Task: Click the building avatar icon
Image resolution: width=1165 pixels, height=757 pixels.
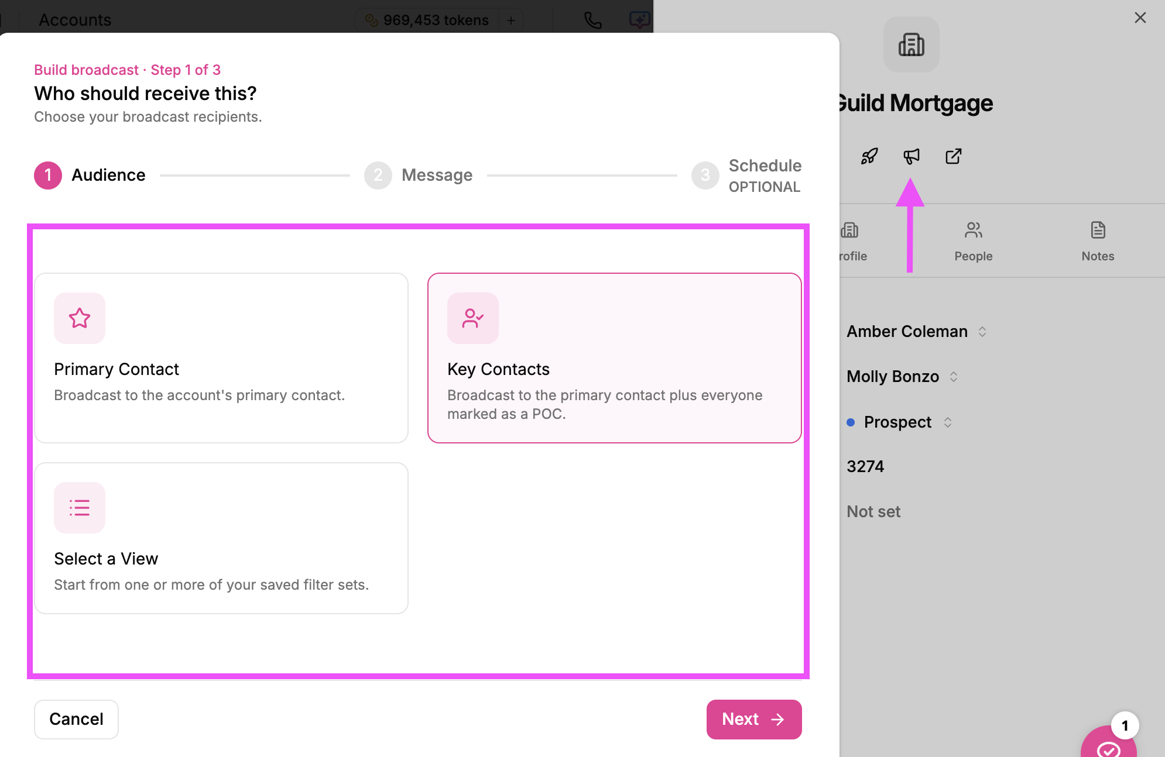Action: (x=912, y=44)
